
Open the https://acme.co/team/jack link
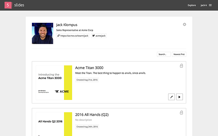[x=73, y=36]
